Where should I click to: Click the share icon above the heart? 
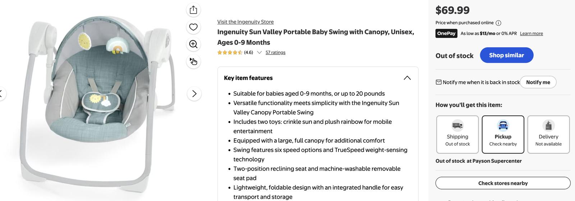pos(193,10)
